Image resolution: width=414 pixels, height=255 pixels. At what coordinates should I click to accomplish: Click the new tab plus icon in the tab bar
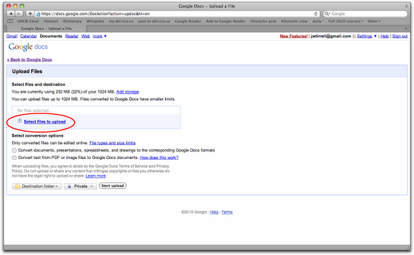pos(406,28)
